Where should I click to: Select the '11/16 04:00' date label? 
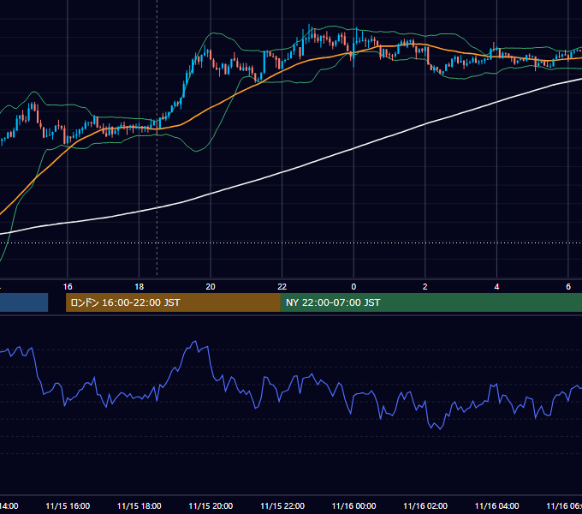tap(497, 506)
